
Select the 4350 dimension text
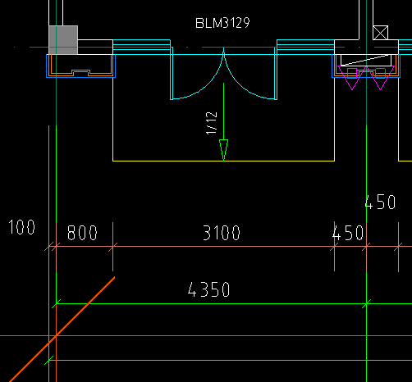[x=208, y=289]
